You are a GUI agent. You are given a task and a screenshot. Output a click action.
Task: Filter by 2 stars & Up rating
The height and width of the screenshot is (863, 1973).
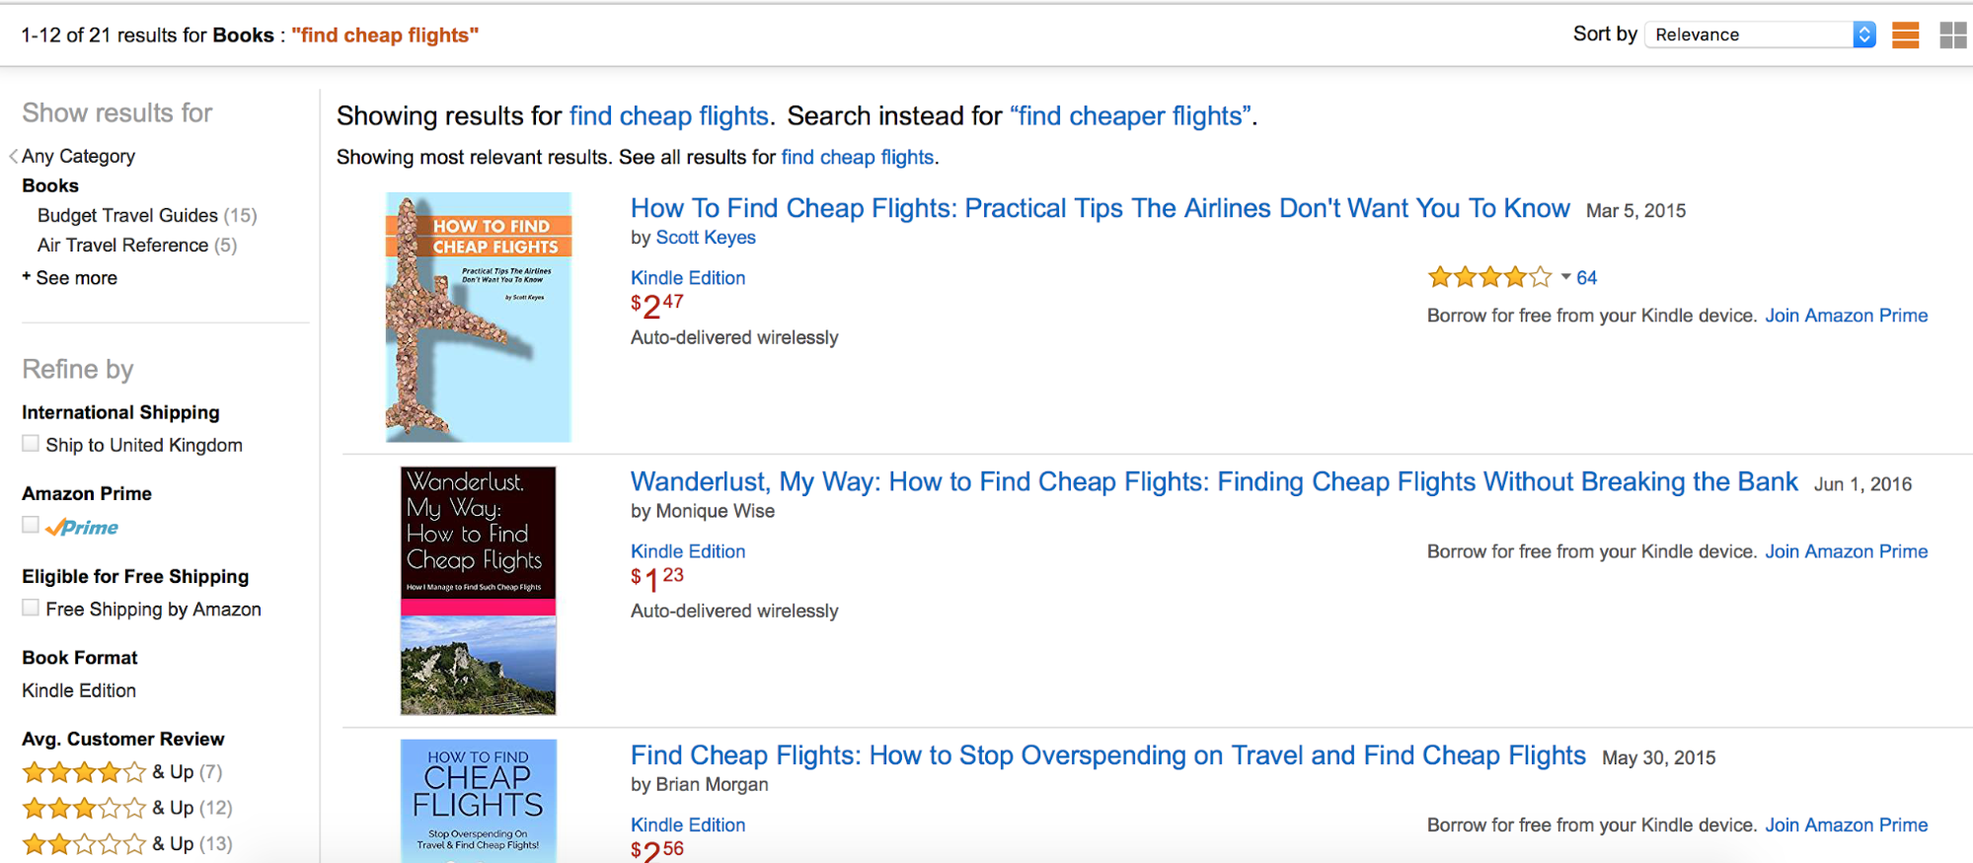(x=84, y=844)
